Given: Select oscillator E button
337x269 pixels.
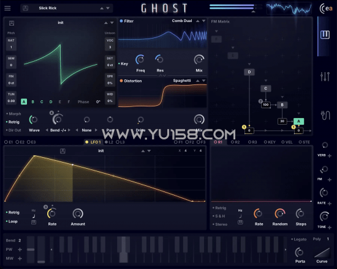Looking at the screenshot, I should [60, 101].
